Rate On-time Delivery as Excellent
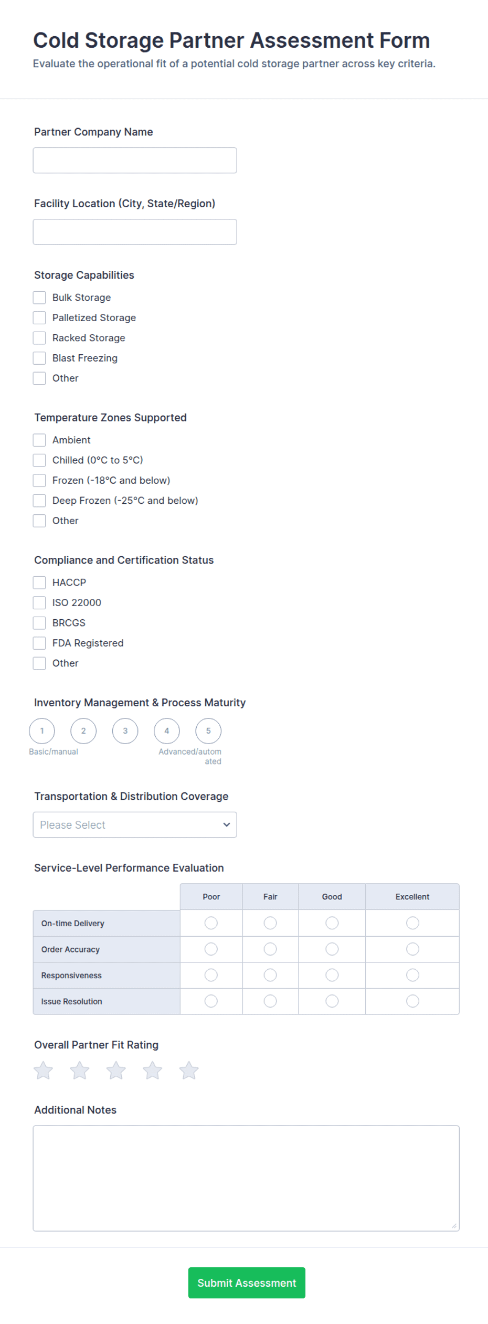The width and height of the screenshot is (488, 1324). [412, 923]
